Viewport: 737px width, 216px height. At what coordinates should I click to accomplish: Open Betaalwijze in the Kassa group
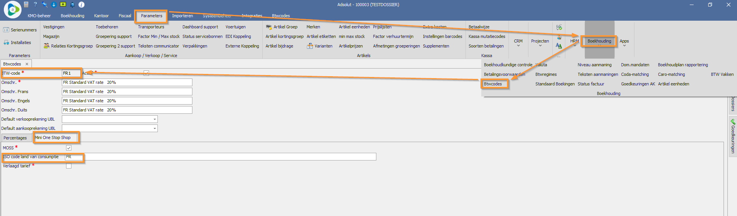pyautogui.click(x=479, y=27)
